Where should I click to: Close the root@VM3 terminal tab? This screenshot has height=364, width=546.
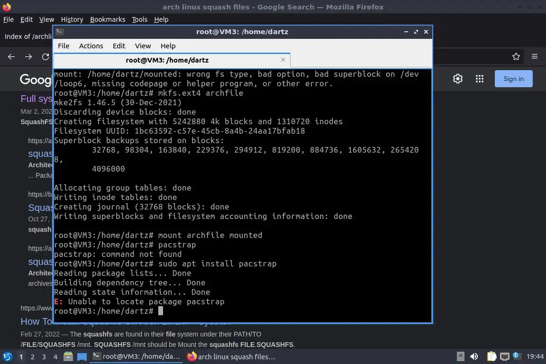tap(283, 60)
